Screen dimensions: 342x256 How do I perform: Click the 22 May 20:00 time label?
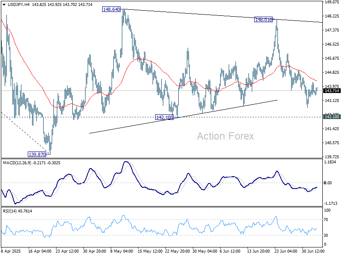[177, 251]
